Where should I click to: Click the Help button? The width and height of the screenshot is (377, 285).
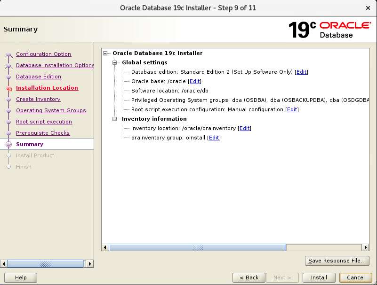(x=21, y=277)
